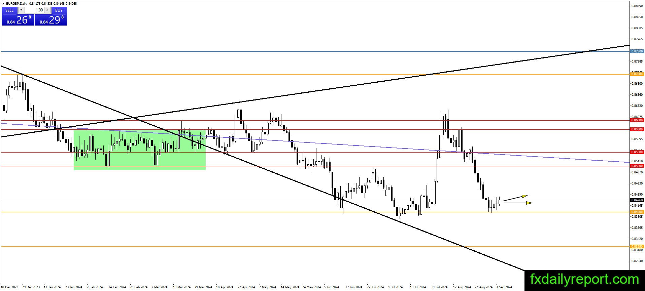Image resolution: width=645 pixels, height=291 pixels.
Task: Click the 0.87765 price axis value
Action: point(637,39)
